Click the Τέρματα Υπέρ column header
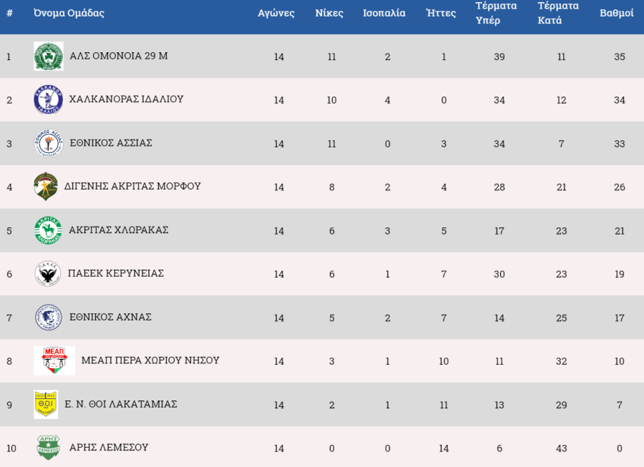The height and width of the screenshot is (467, 644). point(496,13)
